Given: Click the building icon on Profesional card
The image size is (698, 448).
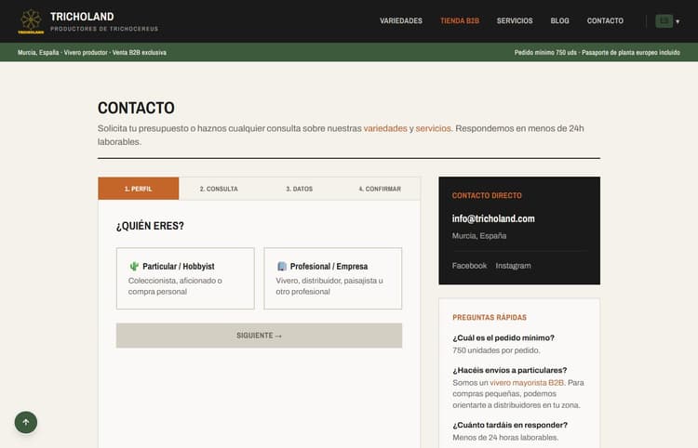Looking at the screenshot, I should [x=282, y=266].
